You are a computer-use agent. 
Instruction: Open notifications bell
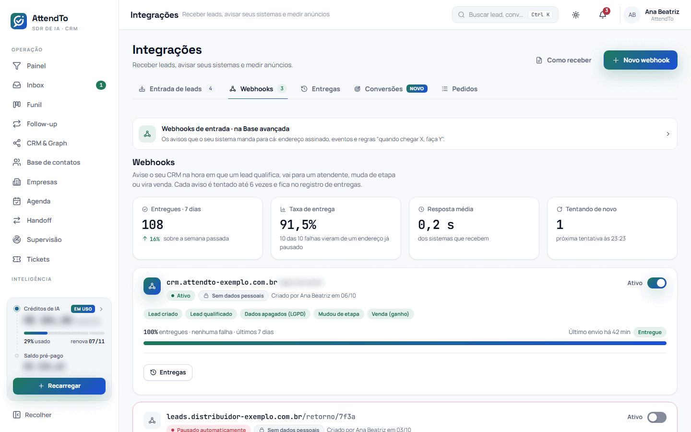pyautogui.click(x=603, y=15)
